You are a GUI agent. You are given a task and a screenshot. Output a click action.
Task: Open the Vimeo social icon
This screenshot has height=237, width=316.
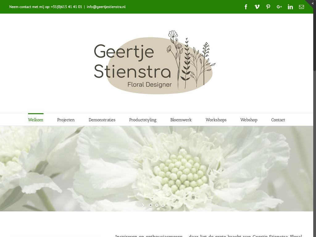click(x=257, y=7)
